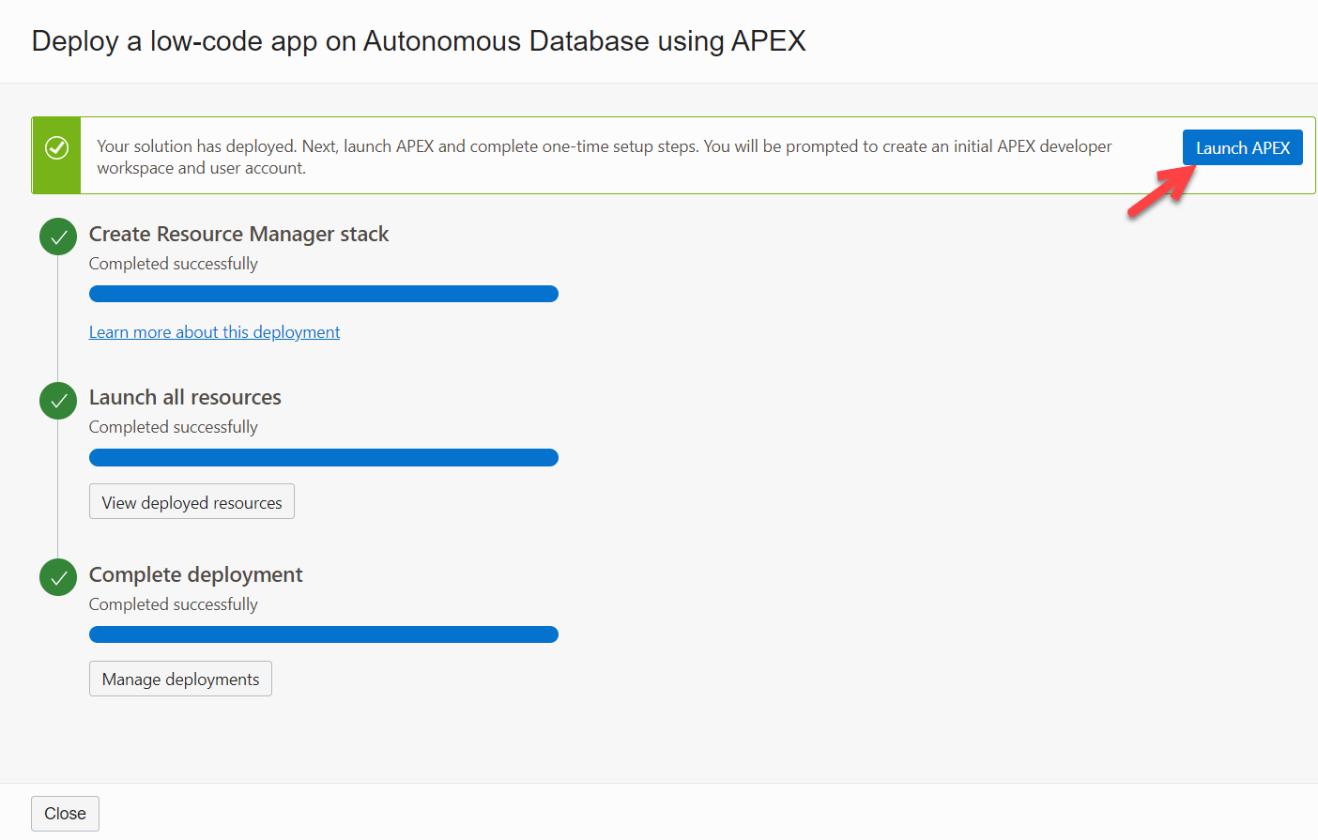1318x840 pixels.
Task: Click the heading 'Complete deployment'
Action: click(195, 574)
